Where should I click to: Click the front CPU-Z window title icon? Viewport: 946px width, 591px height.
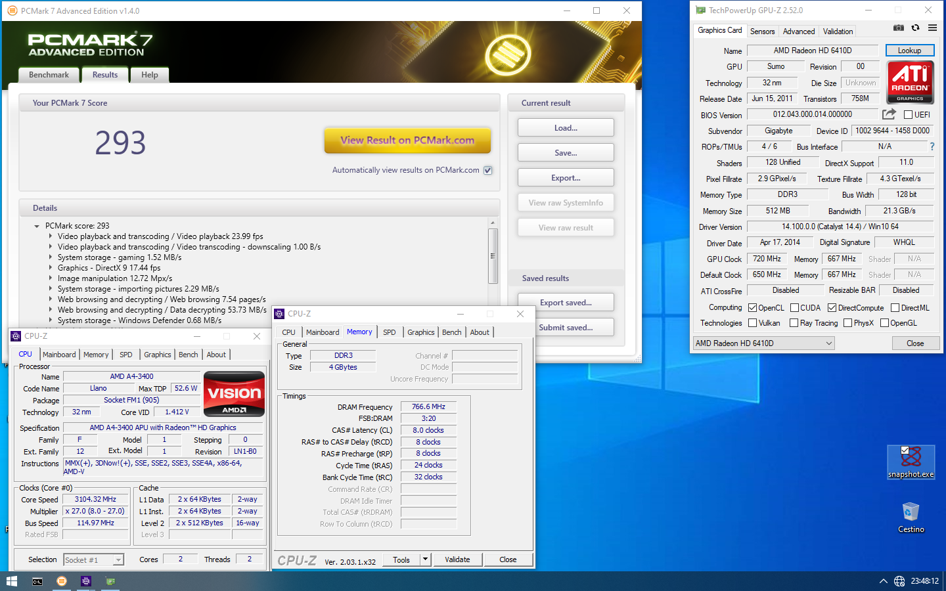(x=279, y=314)
